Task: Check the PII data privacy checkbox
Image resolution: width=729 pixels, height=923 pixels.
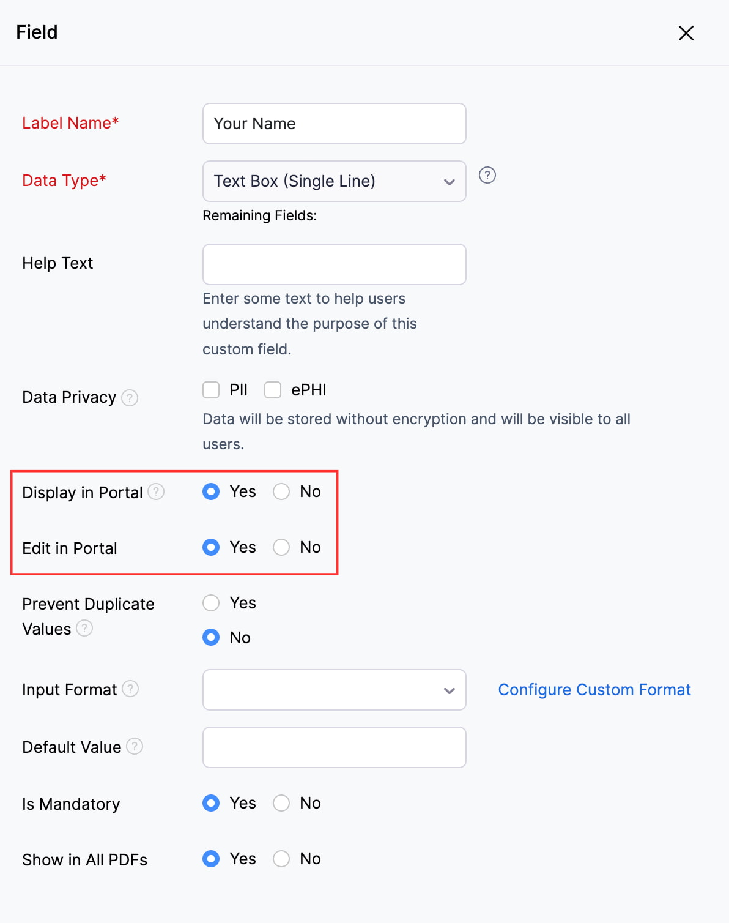Action: coord(211,390)
